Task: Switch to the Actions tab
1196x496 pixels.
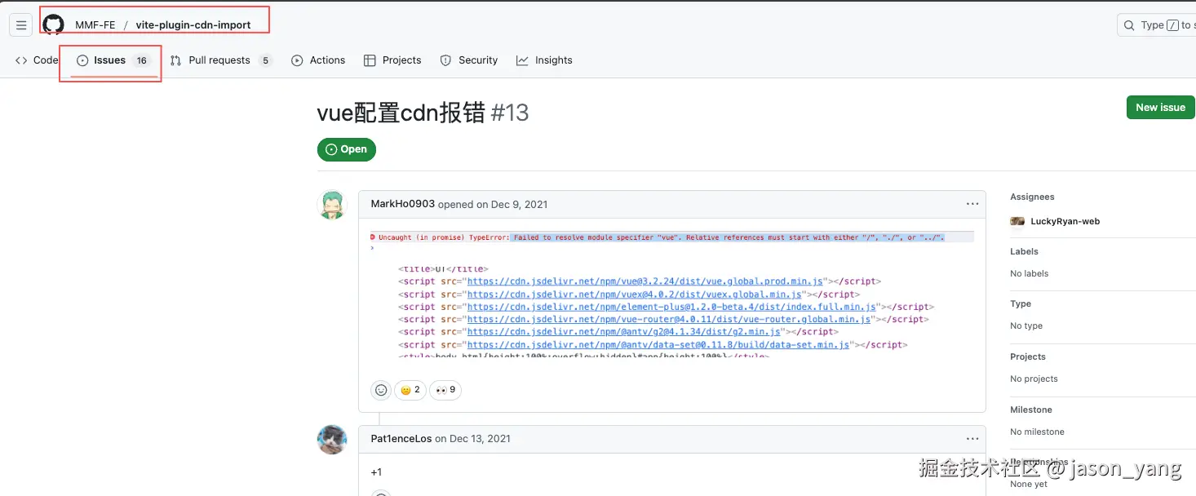Action: point(318,60)
